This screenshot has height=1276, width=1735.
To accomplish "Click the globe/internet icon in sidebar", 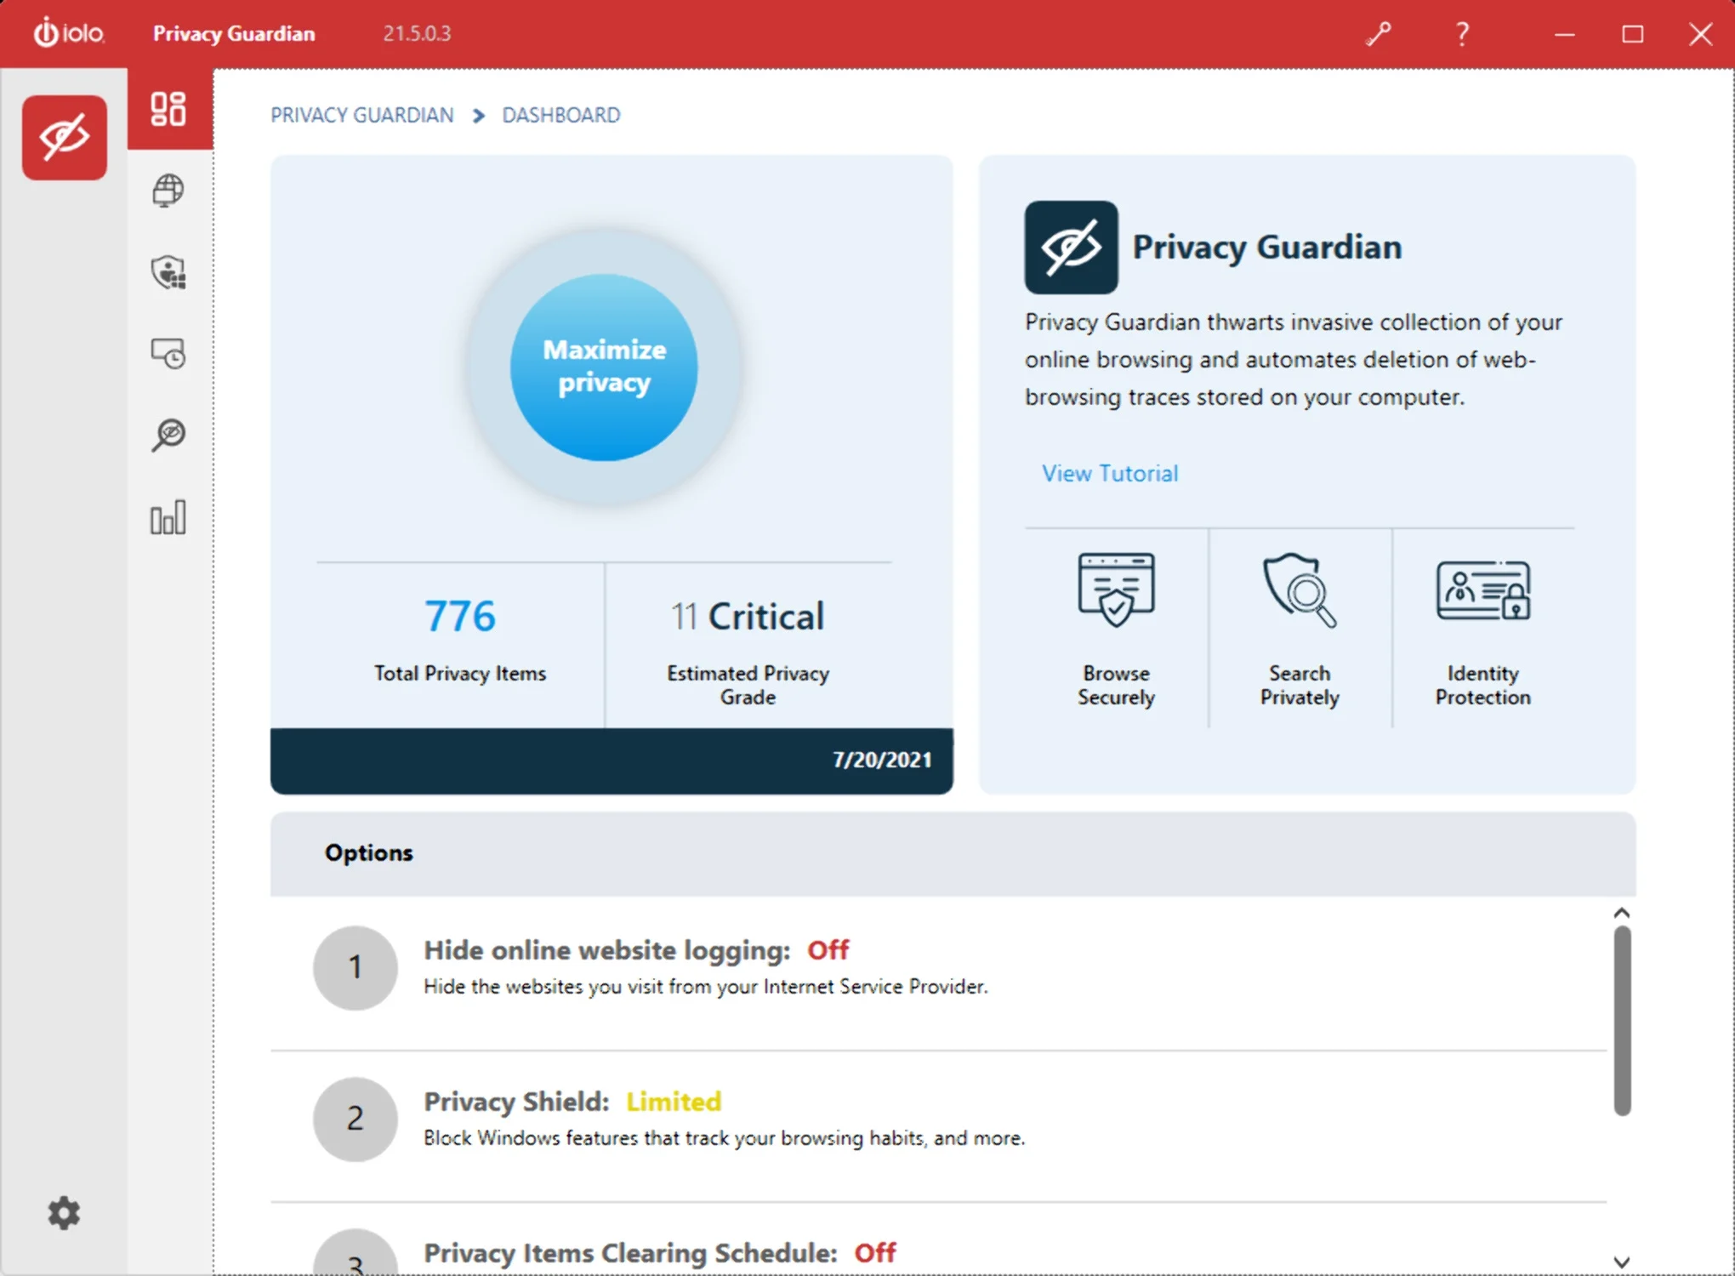I will click(x=168, y=191).
